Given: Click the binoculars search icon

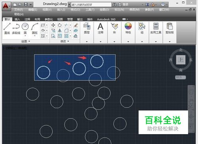Looking at the screenshot, I should [x=114, y=5].
